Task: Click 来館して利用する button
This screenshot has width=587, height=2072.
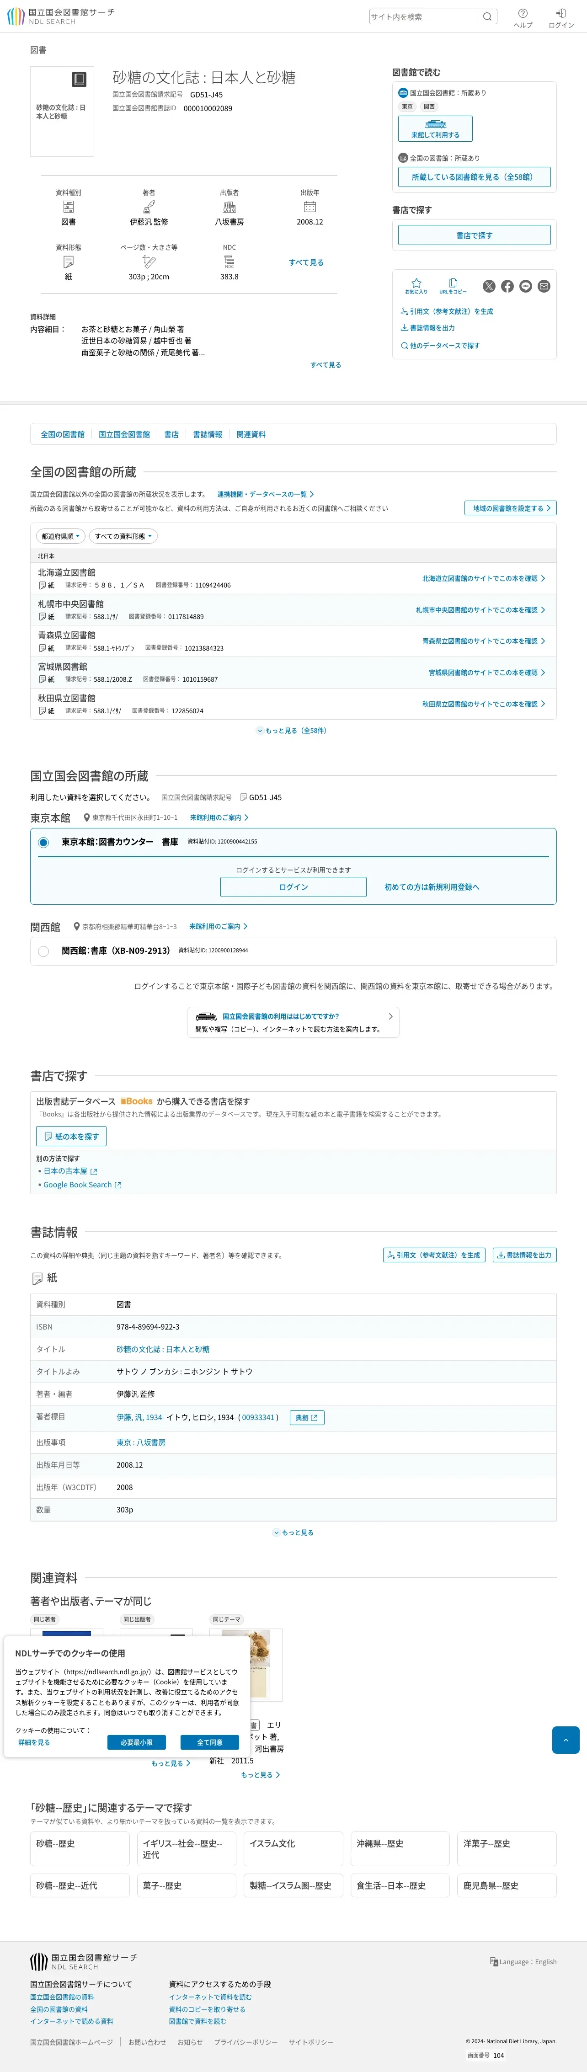Action: click(435, 128)
